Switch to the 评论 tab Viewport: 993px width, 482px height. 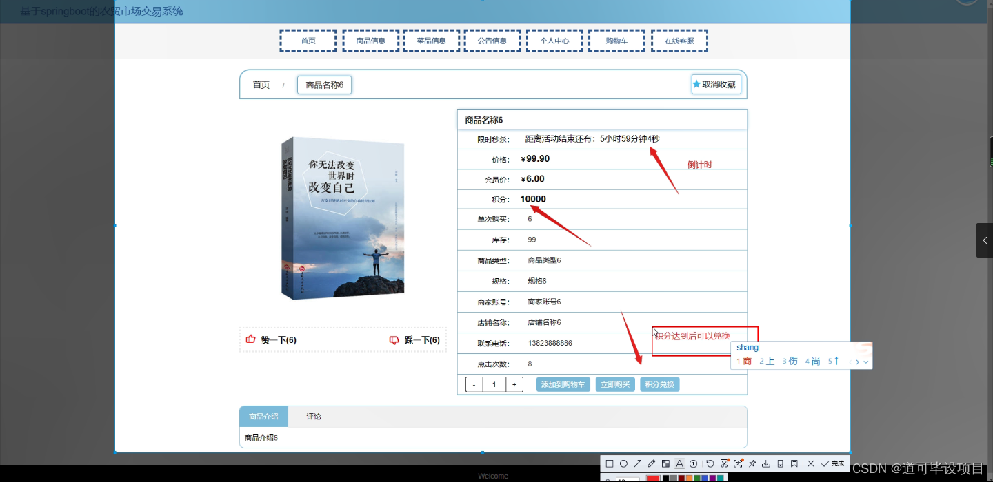point(314,416)
